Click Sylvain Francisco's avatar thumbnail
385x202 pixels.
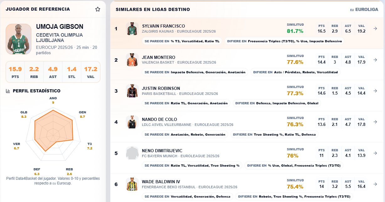[x=132, y=28]
